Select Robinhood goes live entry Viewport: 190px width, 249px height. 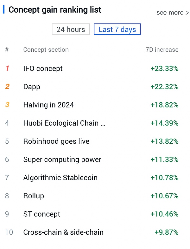coord(56,141)
